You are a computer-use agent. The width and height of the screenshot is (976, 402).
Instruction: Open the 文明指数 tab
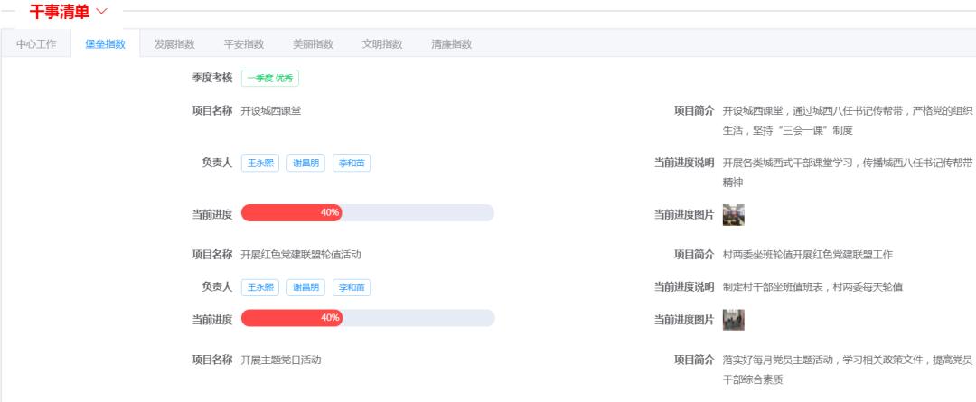click(x=381, y=44)
